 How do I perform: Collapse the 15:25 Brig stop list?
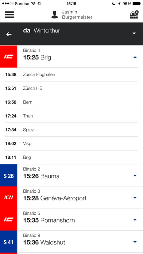pyautogui.click(x=135, y=57)
